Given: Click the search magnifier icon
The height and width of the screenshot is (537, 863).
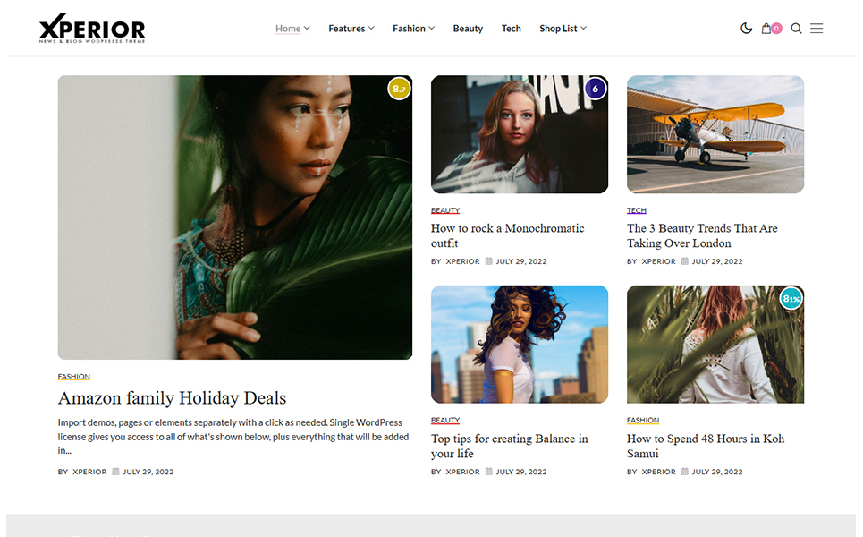Looking at the screenshot, I should coord(796,29).
